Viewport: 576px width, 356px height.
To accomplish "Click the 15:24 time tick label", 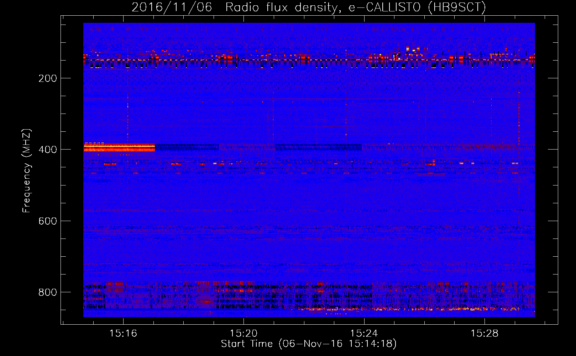I will click(x=364, y=333).
